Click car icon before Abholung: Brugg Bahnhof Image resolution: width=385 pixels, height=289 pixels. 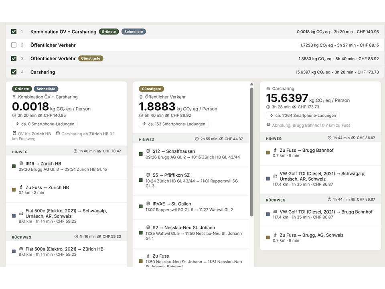[x=269, y=125]
